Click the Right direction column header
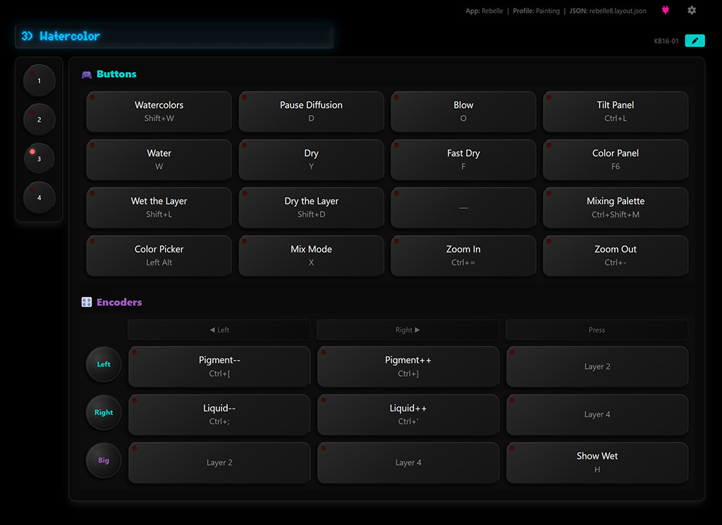Viewport: 722px width, 525px height. pos(408,330)
